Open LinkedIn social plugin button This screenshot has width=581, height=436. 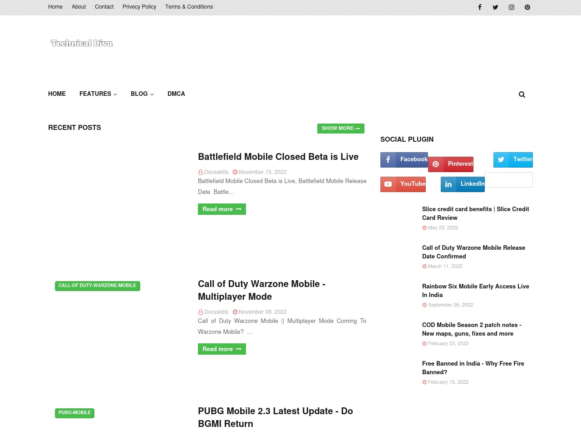(463, 184)
